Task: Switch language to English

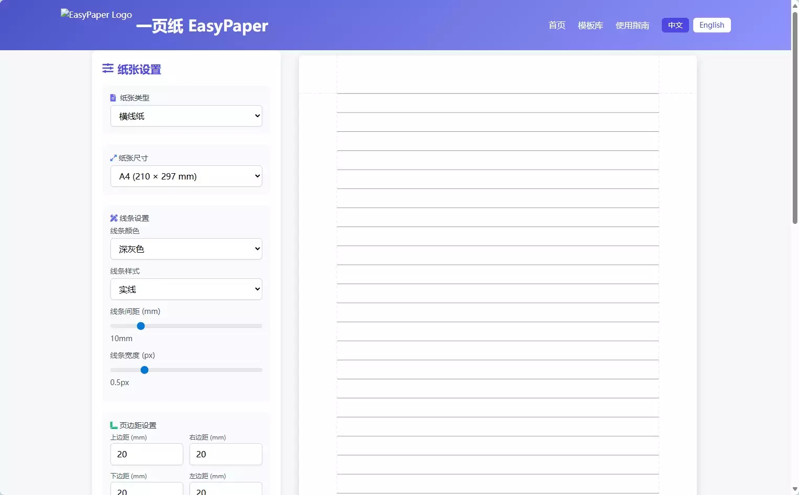Action: (712, 25)
